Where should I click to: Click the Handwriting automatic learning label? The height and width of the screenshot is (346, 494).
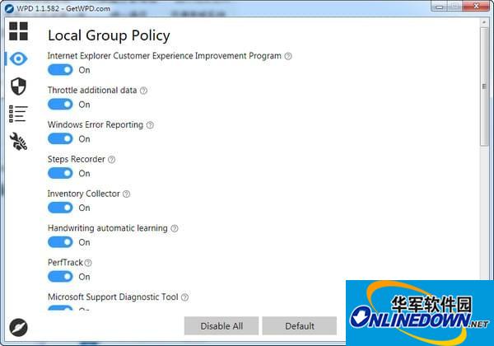coord(108,228)
